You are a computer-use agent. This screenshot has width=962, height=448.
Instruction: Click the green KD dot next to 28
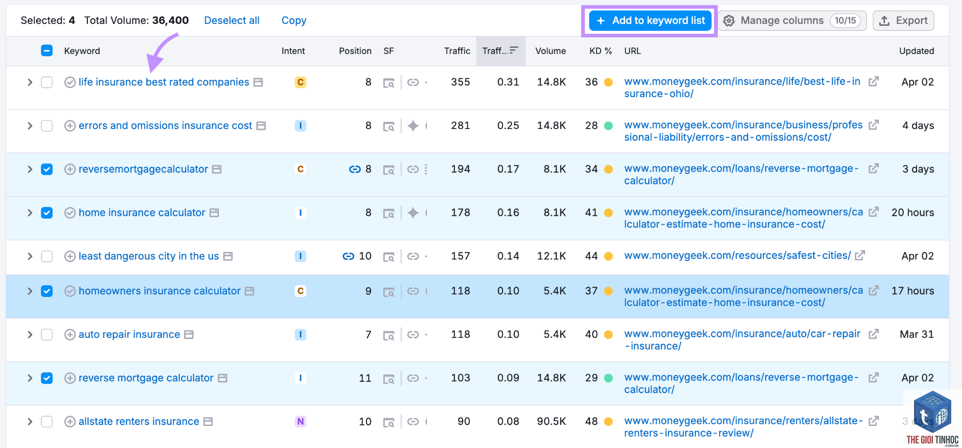coord(608,126)
